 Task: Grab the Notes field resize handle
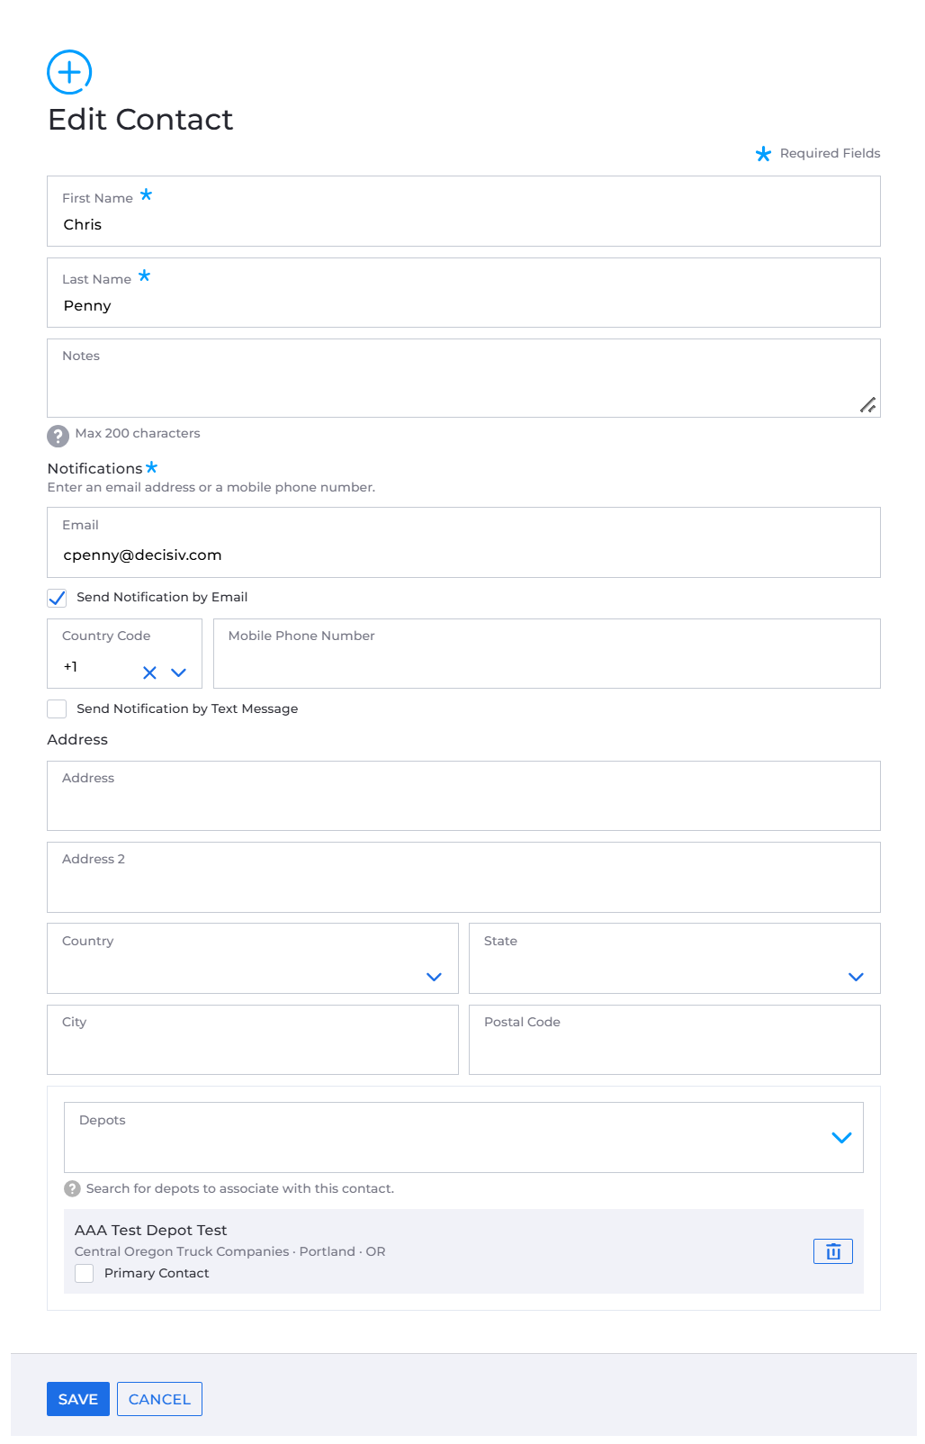pos(867,405)
